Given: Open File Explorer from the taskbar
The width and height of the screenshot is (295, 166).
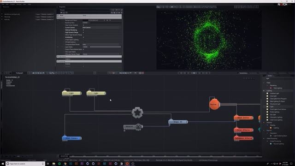Looking at the screenshot, I should pos(53,164).
